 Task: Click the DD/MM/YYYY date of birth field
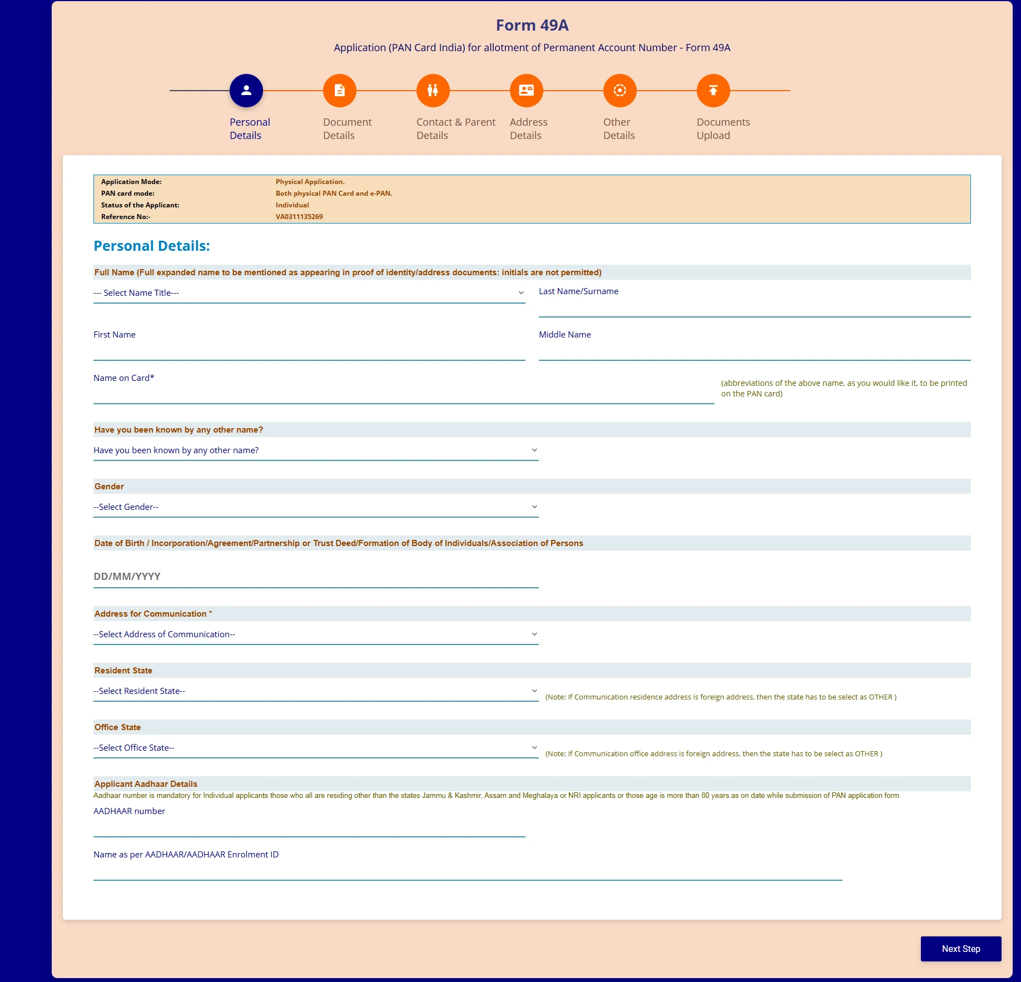tap(315, 577)
